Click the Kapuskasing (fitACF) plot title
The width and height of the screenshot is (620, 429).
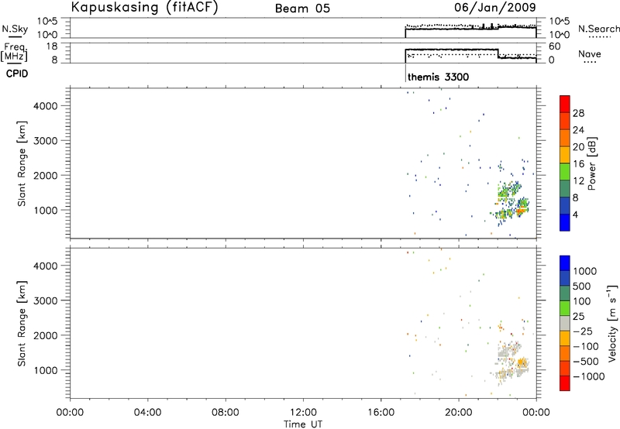pyautogui.click(x=145, y=7)
